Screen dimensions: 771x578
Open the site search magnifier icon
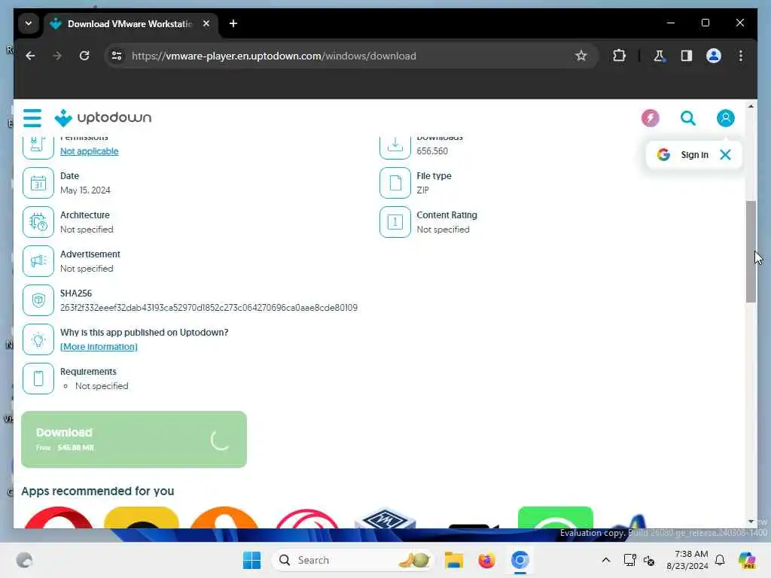coord(687,118)
